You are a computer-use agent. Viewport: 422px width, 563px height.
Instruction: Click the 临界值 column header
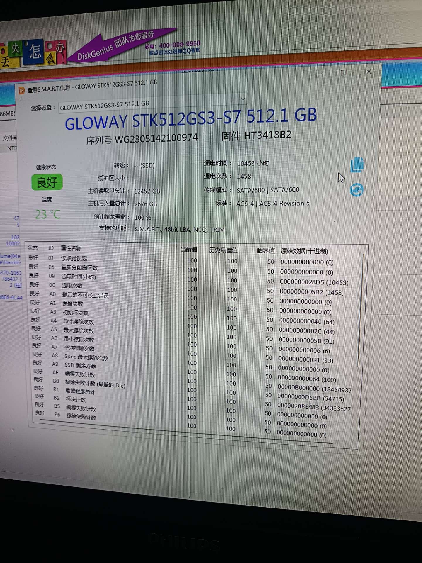click(266, 251)
